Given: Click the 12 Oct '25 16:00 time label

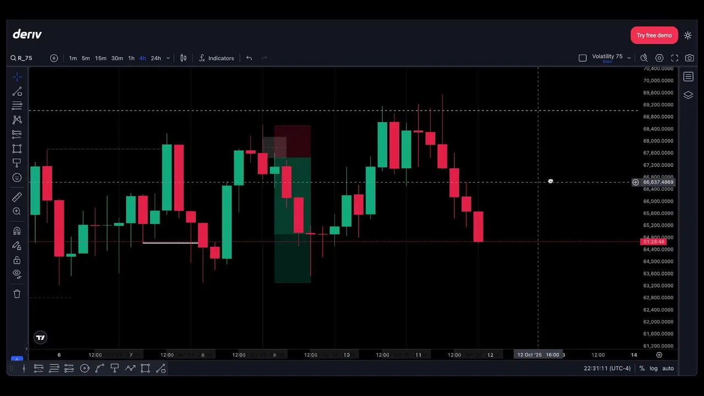Looking at the screenshot, I should tap(538, 355).
